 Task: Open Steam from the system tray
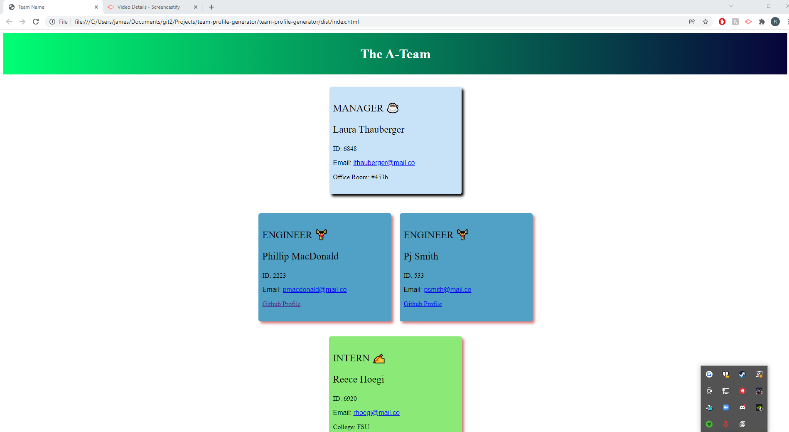tap(742, 374)
